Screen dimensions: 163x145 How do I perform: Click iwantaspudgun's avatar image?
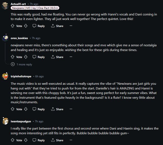pyautogui.click(x=5, y=121)
